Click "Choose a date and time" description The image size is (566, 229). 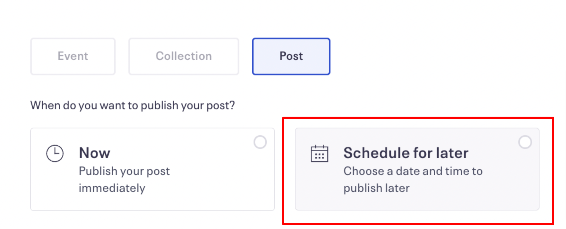point(413,171)
